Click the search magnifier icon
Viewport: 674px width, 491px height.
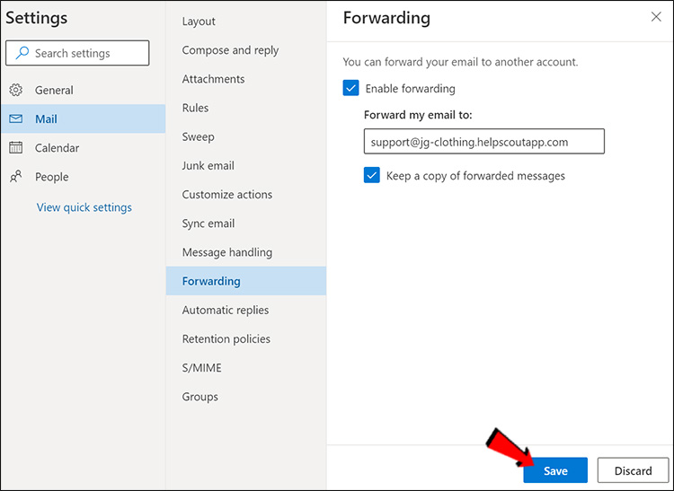coord(22,53)
